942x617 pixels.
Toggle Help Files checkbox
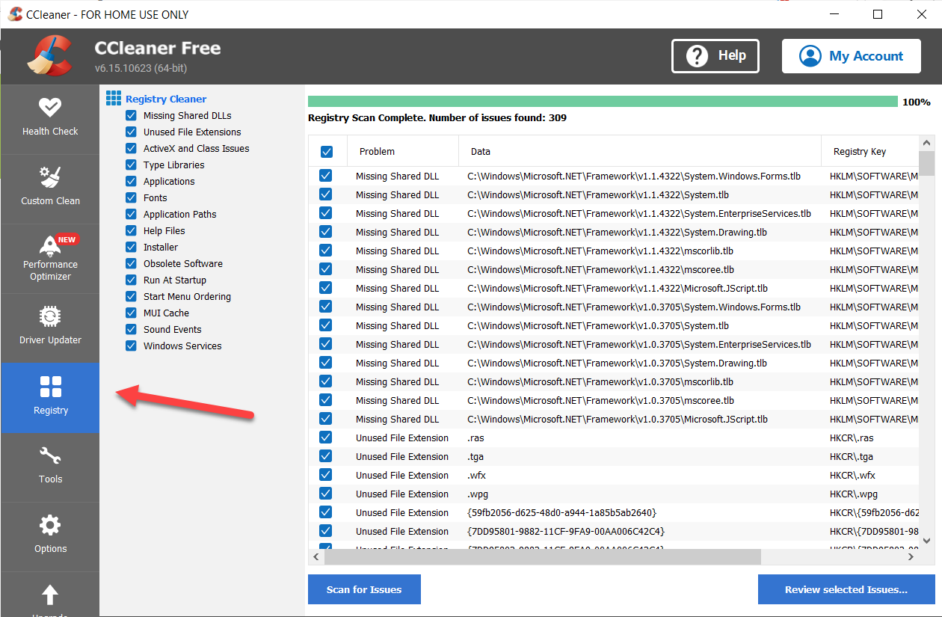[x=132, y=230]
